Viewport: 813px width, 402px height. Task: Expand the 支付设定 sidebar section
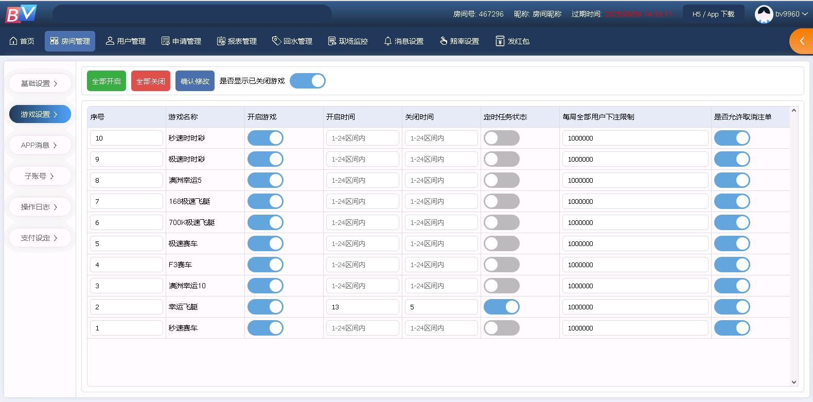[40, 238]
